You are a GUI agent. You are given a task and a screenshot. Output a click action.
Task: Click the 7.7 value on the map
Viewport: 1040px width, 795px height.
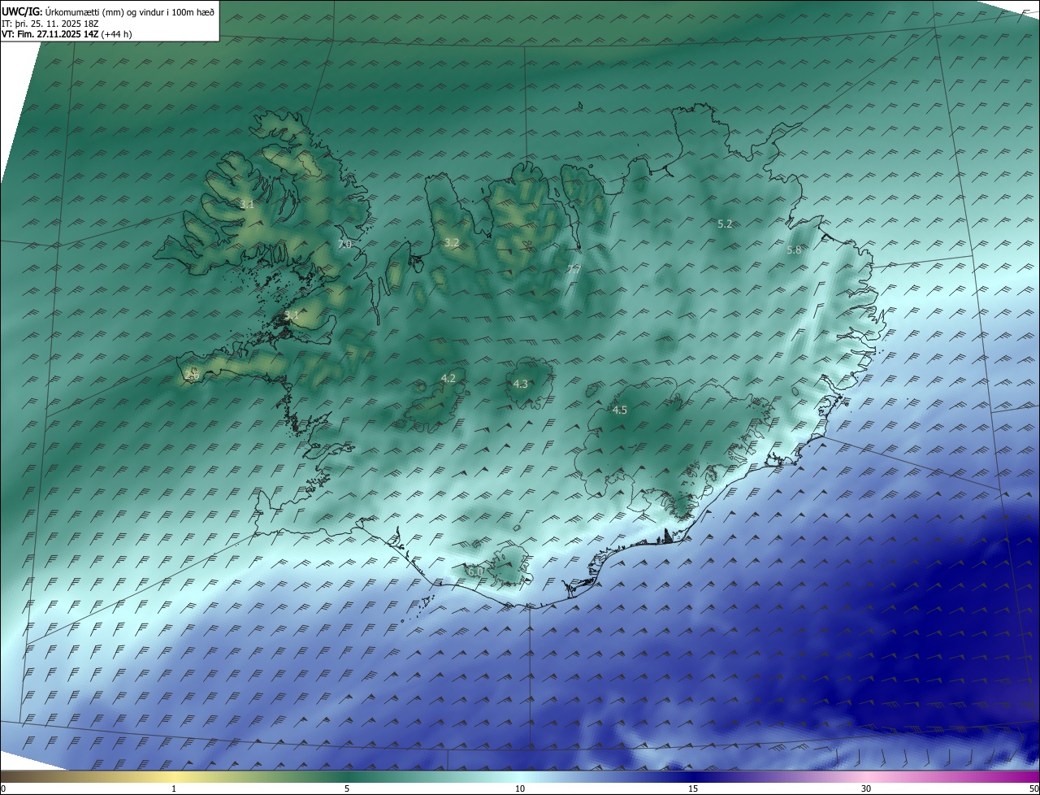click(574, 269)
